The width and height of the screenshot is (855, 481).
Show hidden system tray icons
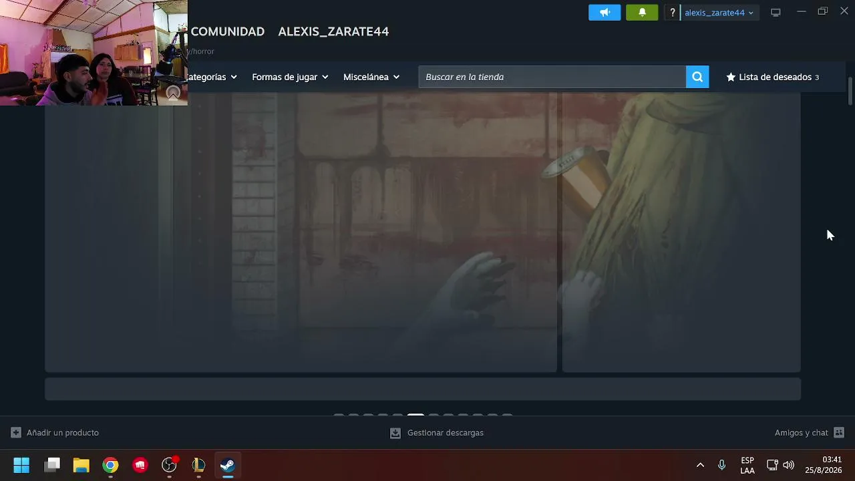(700, 465)
